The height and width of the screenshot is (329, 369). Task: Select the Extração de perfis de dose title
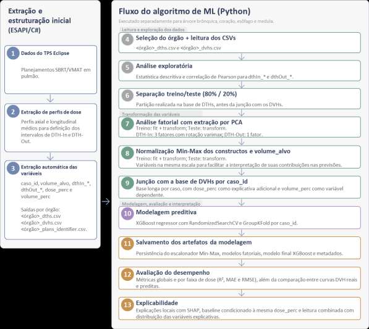(x=51, y=112)
